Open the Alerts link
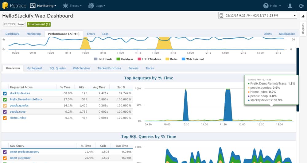 (268, 34)
